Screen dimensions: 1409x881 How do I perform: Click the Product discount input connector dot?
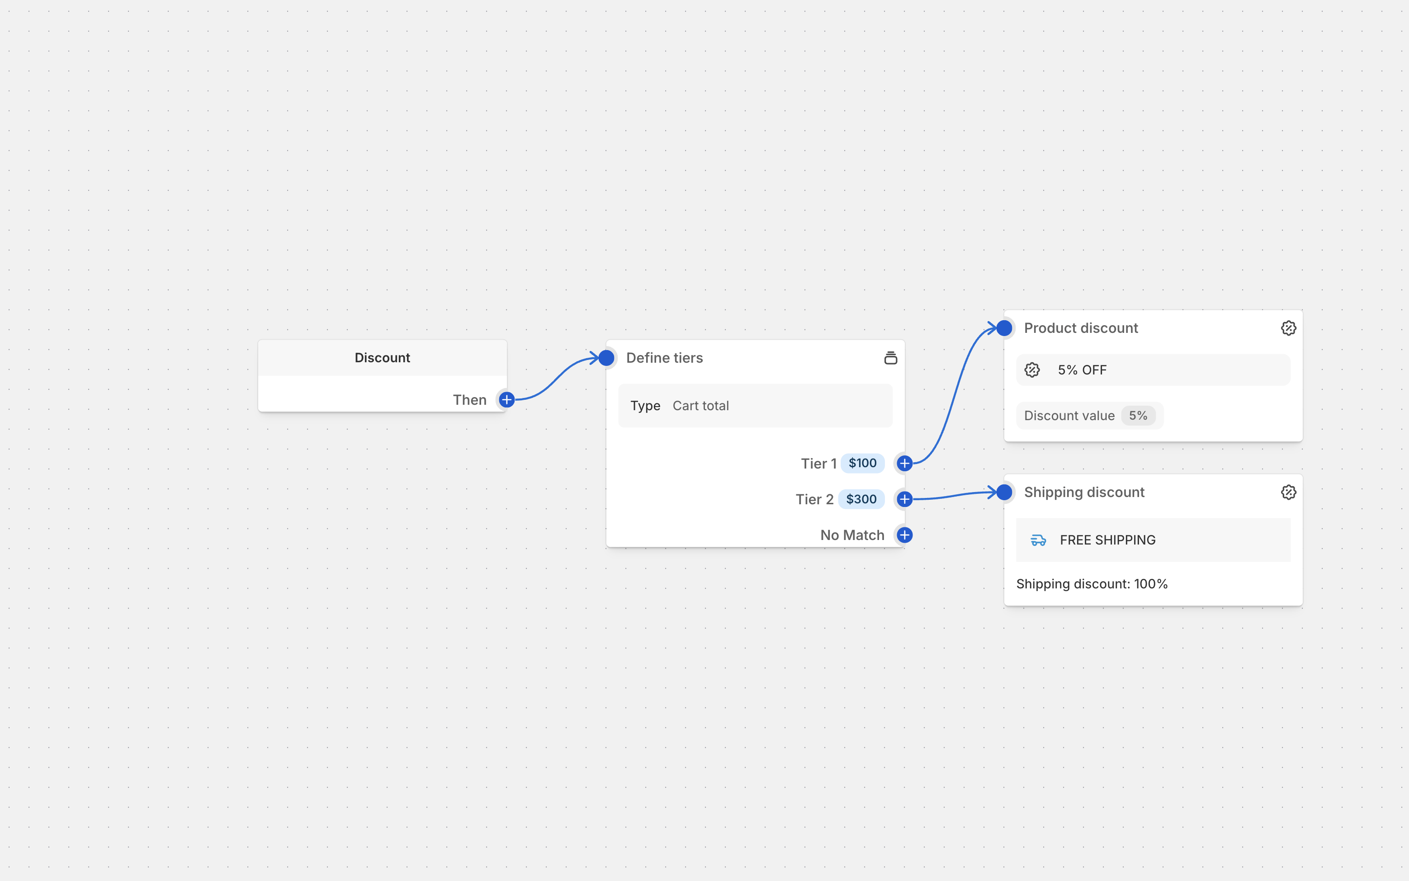(x=1004, y=328)
